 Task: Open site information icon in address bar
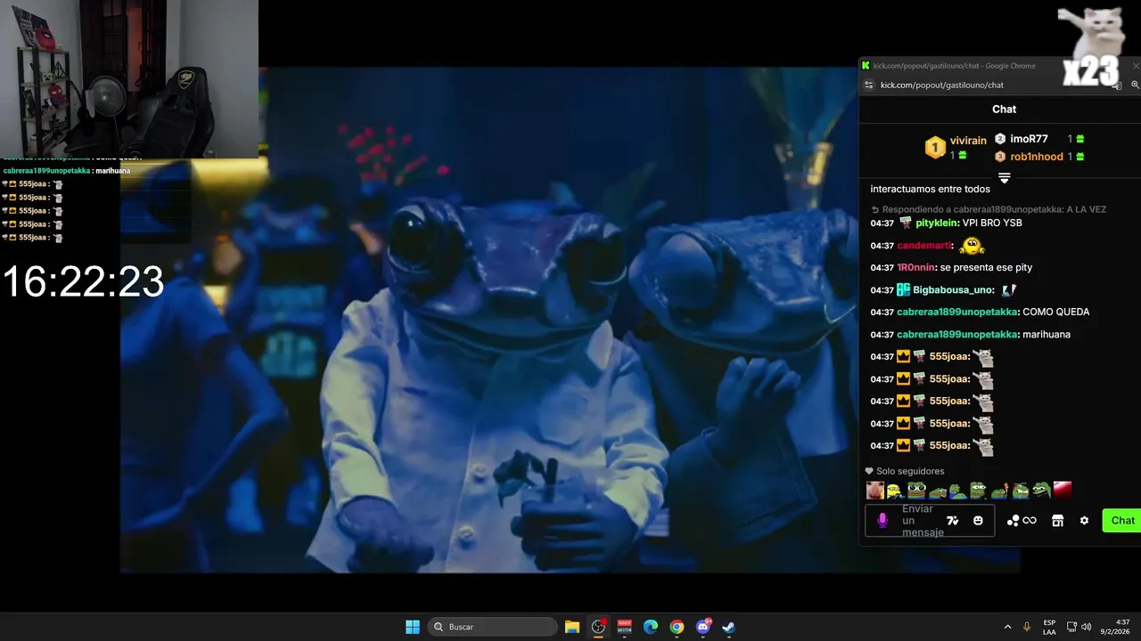click(x=869, y=85)
